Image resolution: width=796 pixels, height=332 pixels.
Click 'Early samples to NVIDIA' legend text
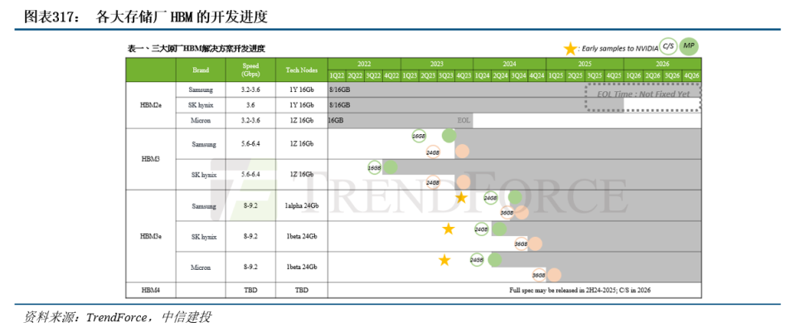point(620,49)
